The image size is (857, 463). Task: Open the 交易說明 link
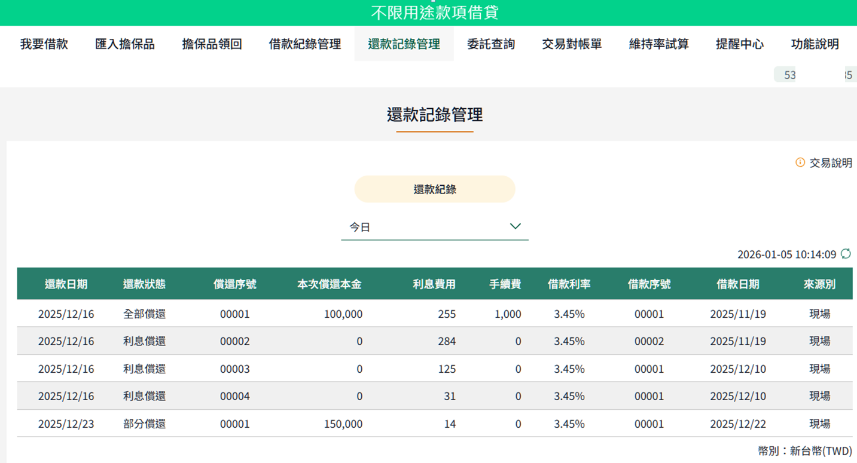831,163
